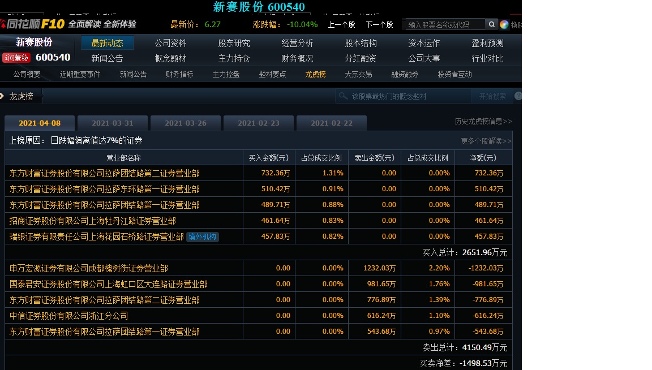Image resolution: width=652 pixels, height=370 pixels.
Task: Go to previous stock 上一个股
Action: pyautogui.click(x=341, y=24)
